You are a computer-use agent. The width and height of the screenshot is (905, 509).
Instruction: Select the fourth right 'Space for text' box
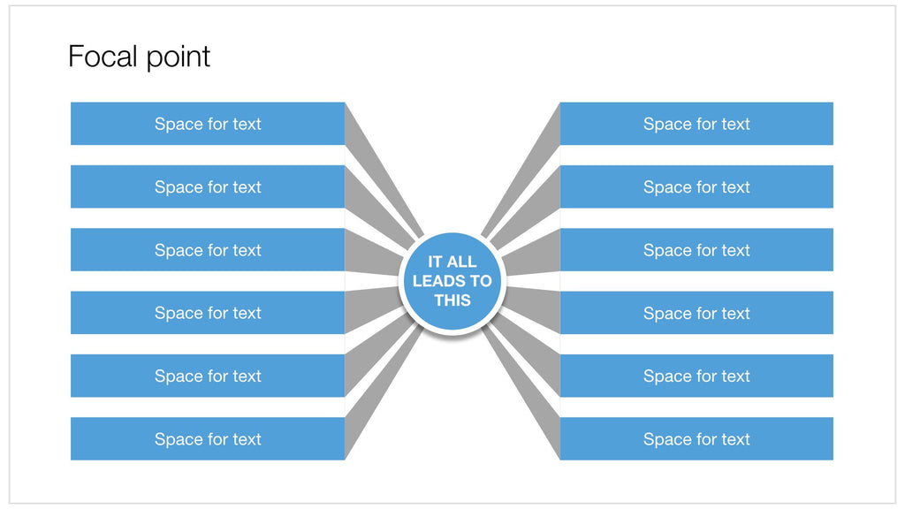696,313
